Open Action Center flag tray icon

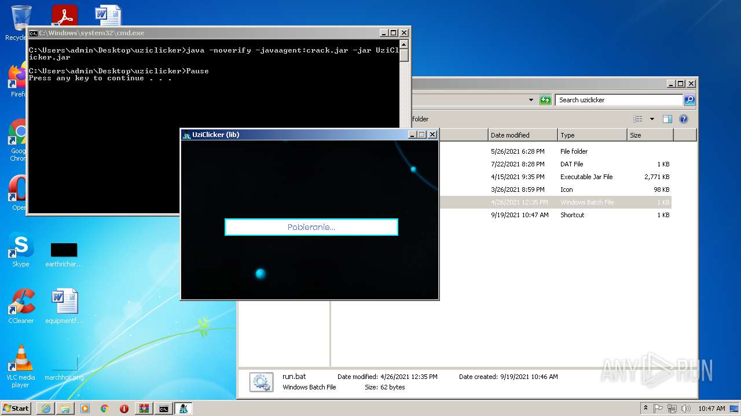(658, 408)
